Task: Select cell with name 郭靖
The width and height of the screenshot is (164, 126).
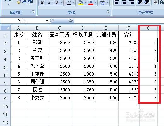Action: [x=37, y=42]
